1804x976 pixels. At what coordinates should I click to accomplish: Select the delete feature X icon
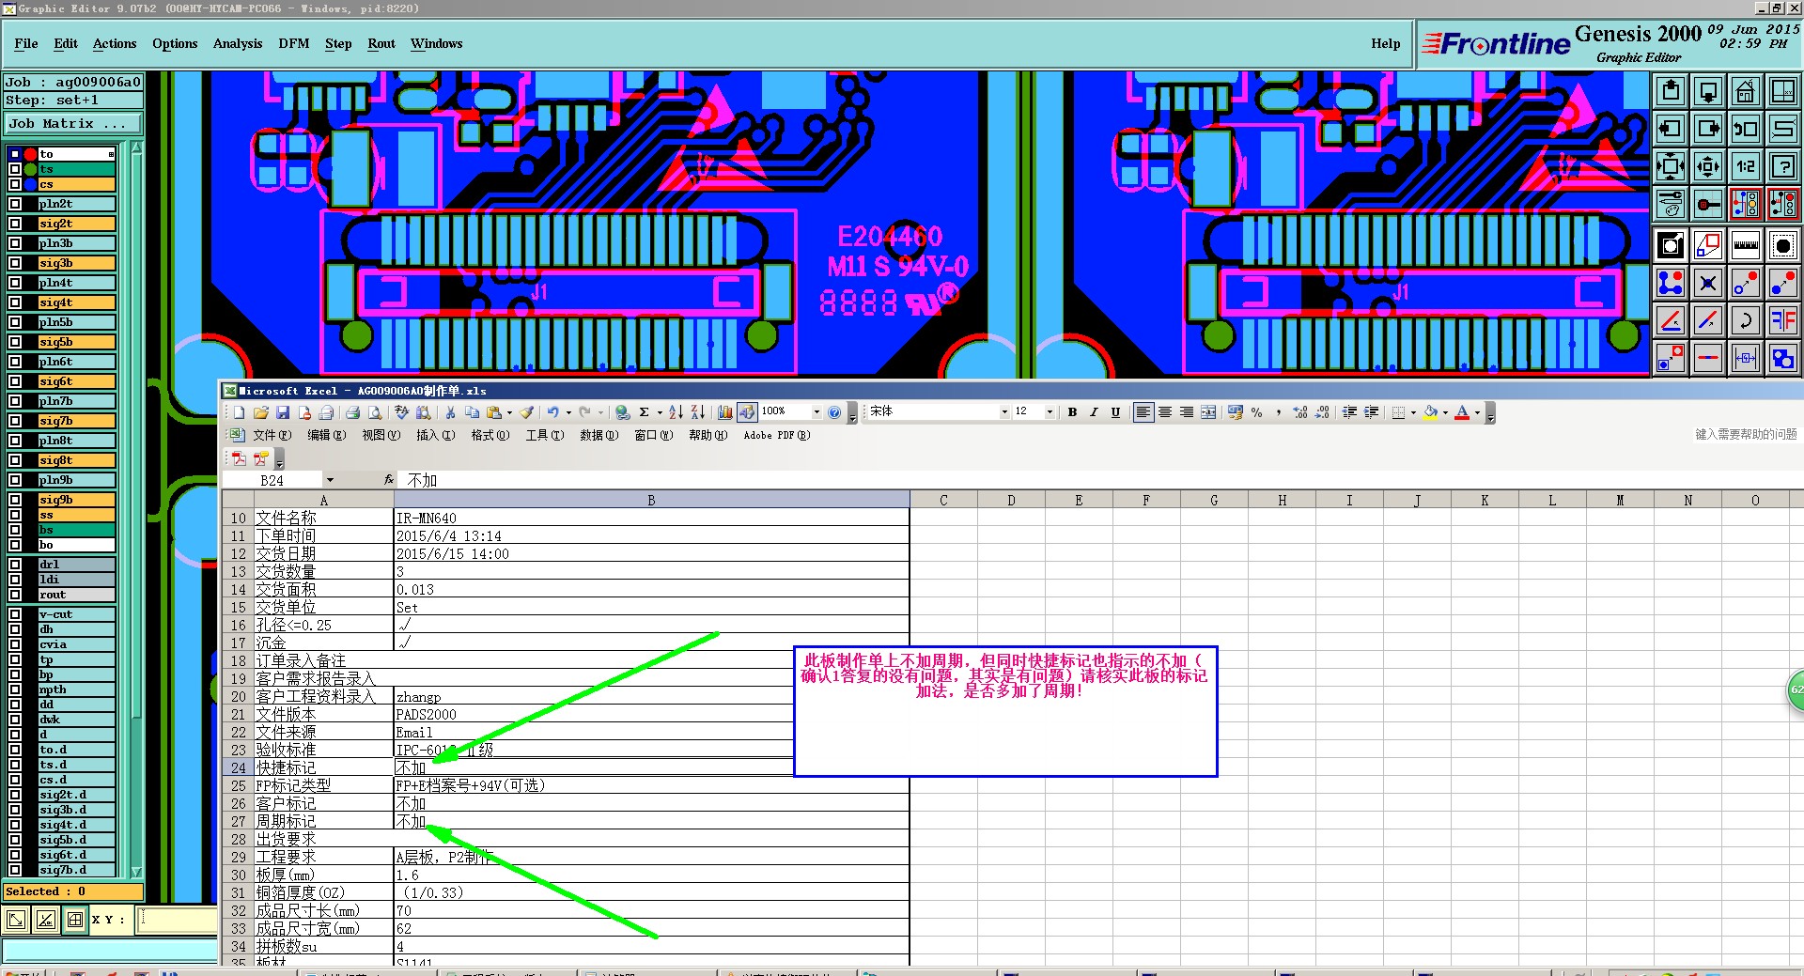click(1708, 283)
